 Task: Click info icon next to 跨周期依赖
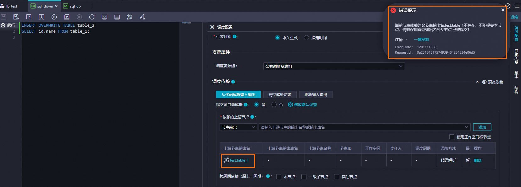[x=268, y=176]
